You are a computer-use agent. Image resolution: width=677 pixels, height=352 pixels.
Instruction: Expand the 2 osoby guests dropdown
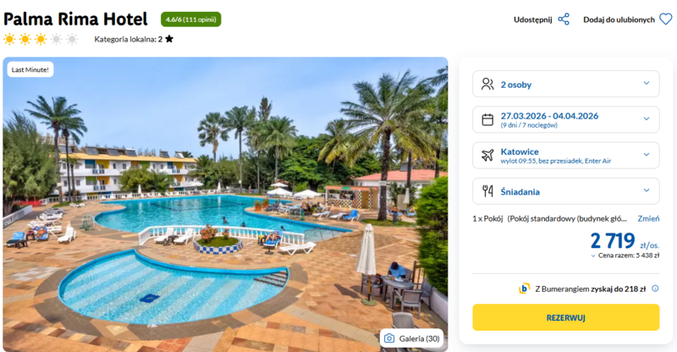click(565, 84)
